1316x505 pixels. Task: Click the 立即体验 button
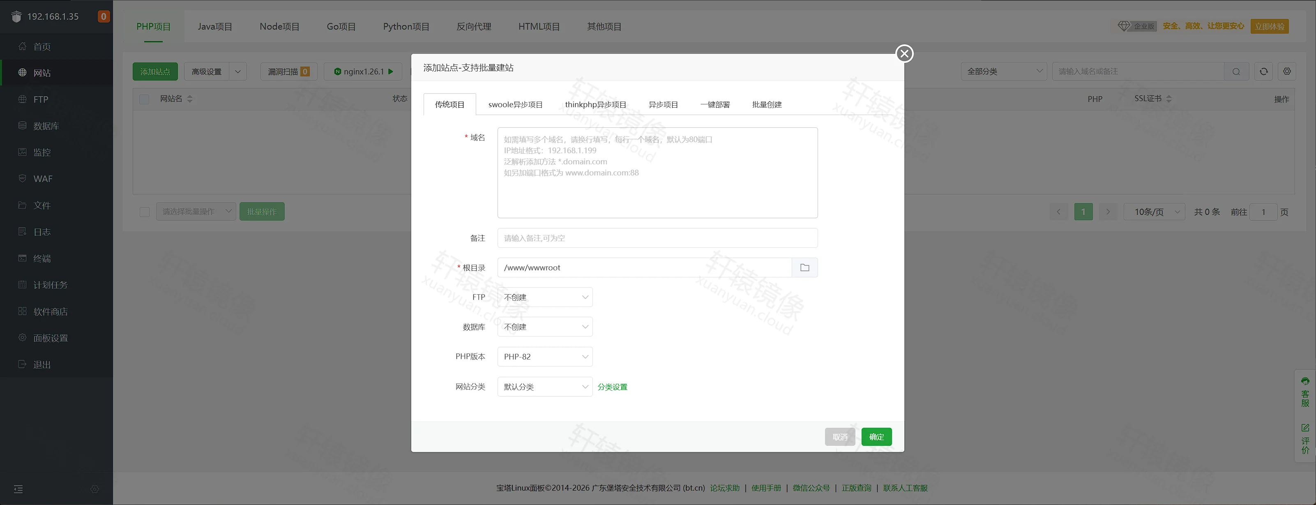[1270, 27]
